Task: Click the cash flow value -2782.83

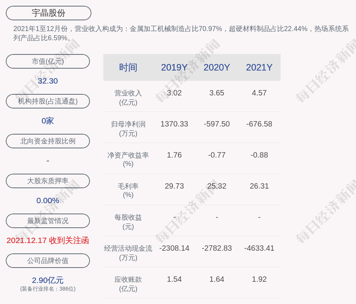Action: (x=217, y=248)
